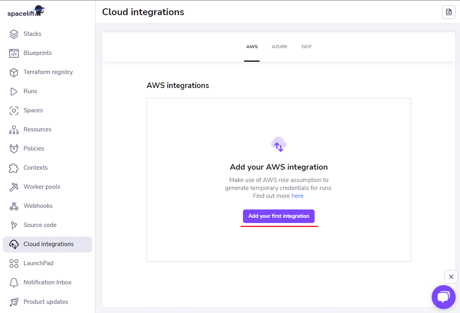The image size is (460, 313).
Task: Click the Terraform registry cube icon
Action: pyautogui.click(x=14, y=72)
